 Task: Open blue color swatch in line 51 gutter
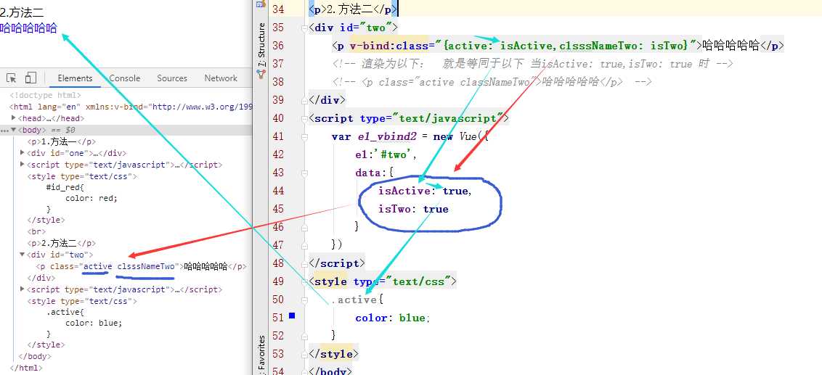(292, 316)
